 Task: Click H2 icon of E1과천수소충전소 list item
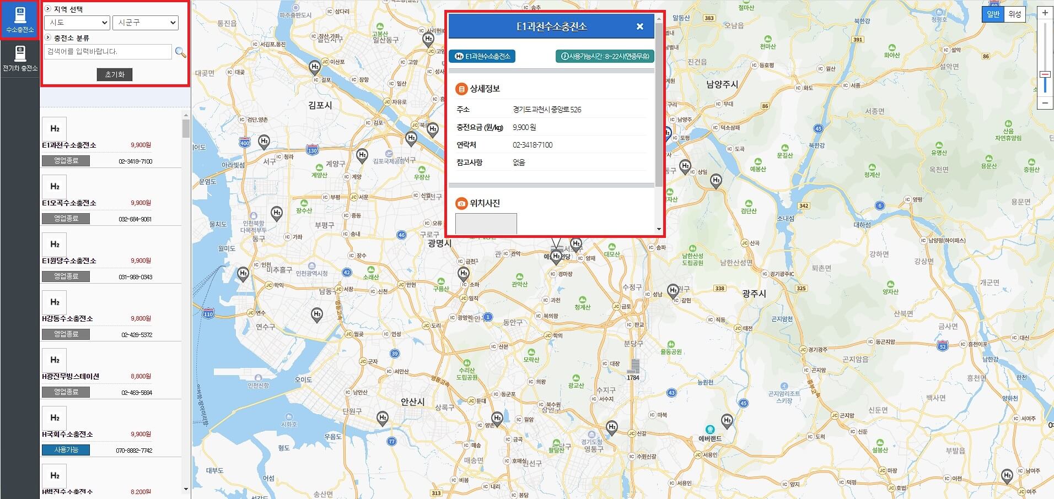[55, 128]
